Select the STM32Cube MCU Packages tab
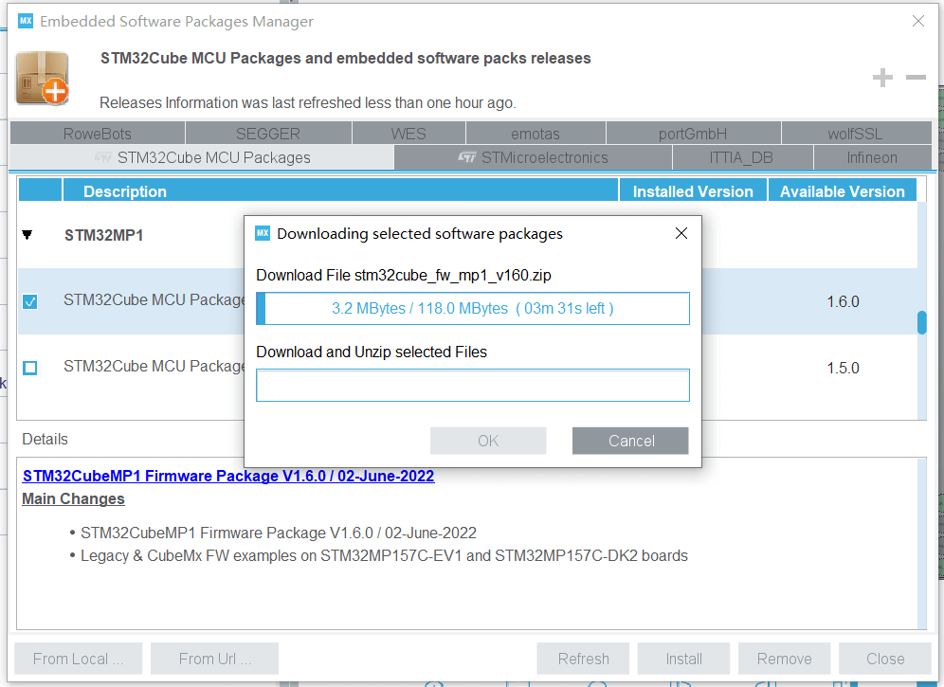 (202, 157)
